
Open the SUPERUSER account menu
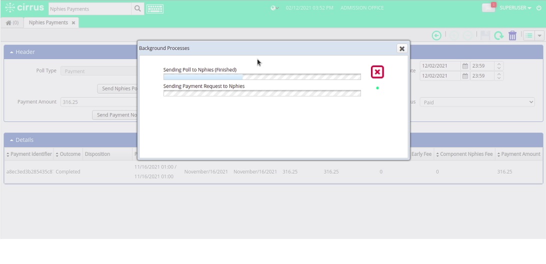pos(515,7)
